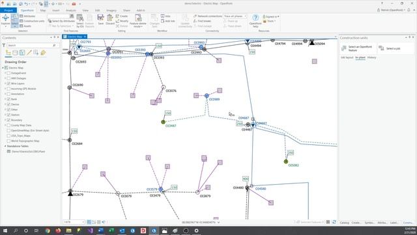The width and height of the screenshot is (417, 235).
Task: Open the Jobs workflow icon
Action: click(x=165, y=16)
